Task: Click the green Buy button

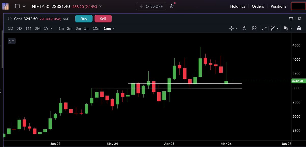Action: [84, 19]
